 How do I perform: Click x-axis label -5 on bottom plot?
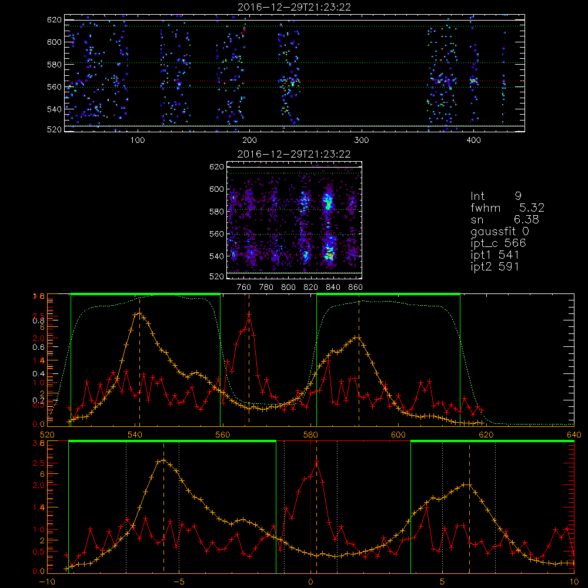tap(179, 582)
